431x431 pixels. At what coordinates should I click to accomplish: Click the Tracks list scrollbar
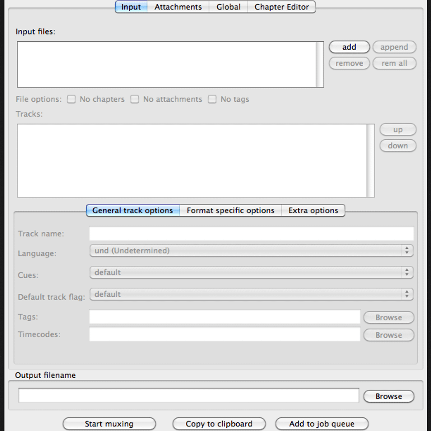tap(370, 161)
